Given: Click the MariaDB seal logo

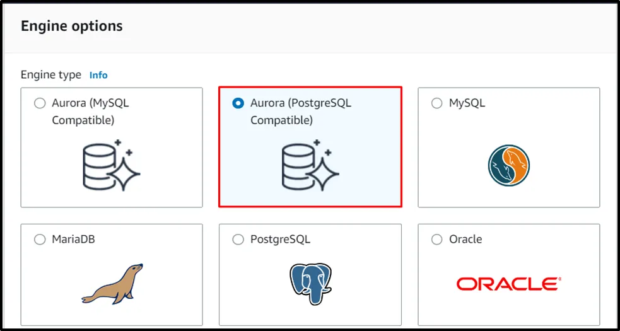Looking at the screenshot, I should [x=112, y=284].
